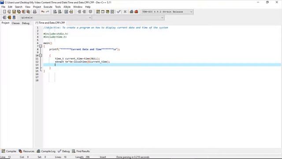
Task: Click the objective comment on line 1
Action: [x=106, y=27]
